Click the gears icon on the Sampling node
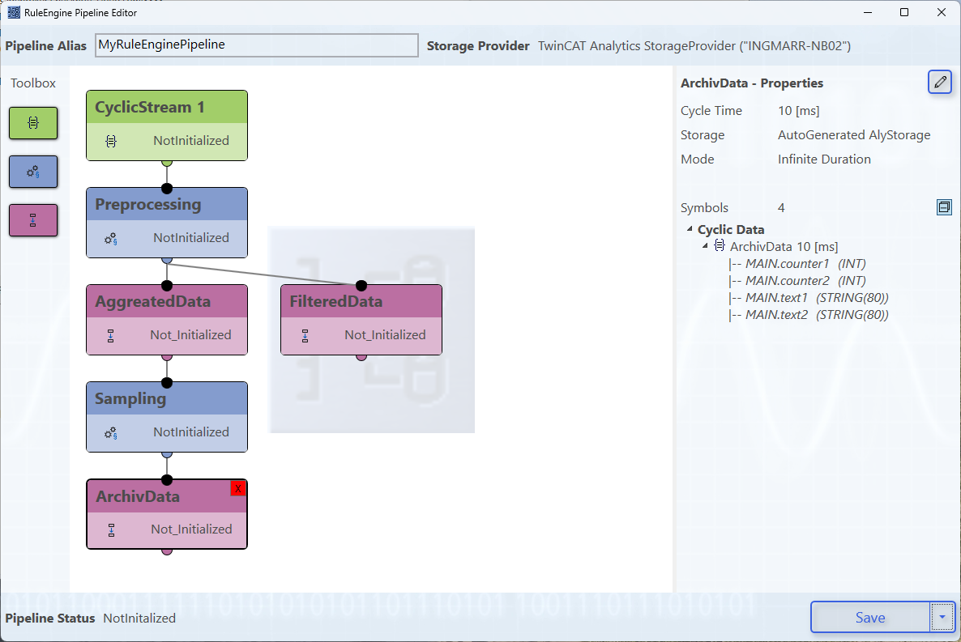The width and height of the screenshot is (961, 642). 109,432
